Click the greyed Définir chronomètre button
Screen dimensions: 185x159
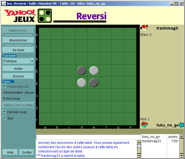coord(18,105)
